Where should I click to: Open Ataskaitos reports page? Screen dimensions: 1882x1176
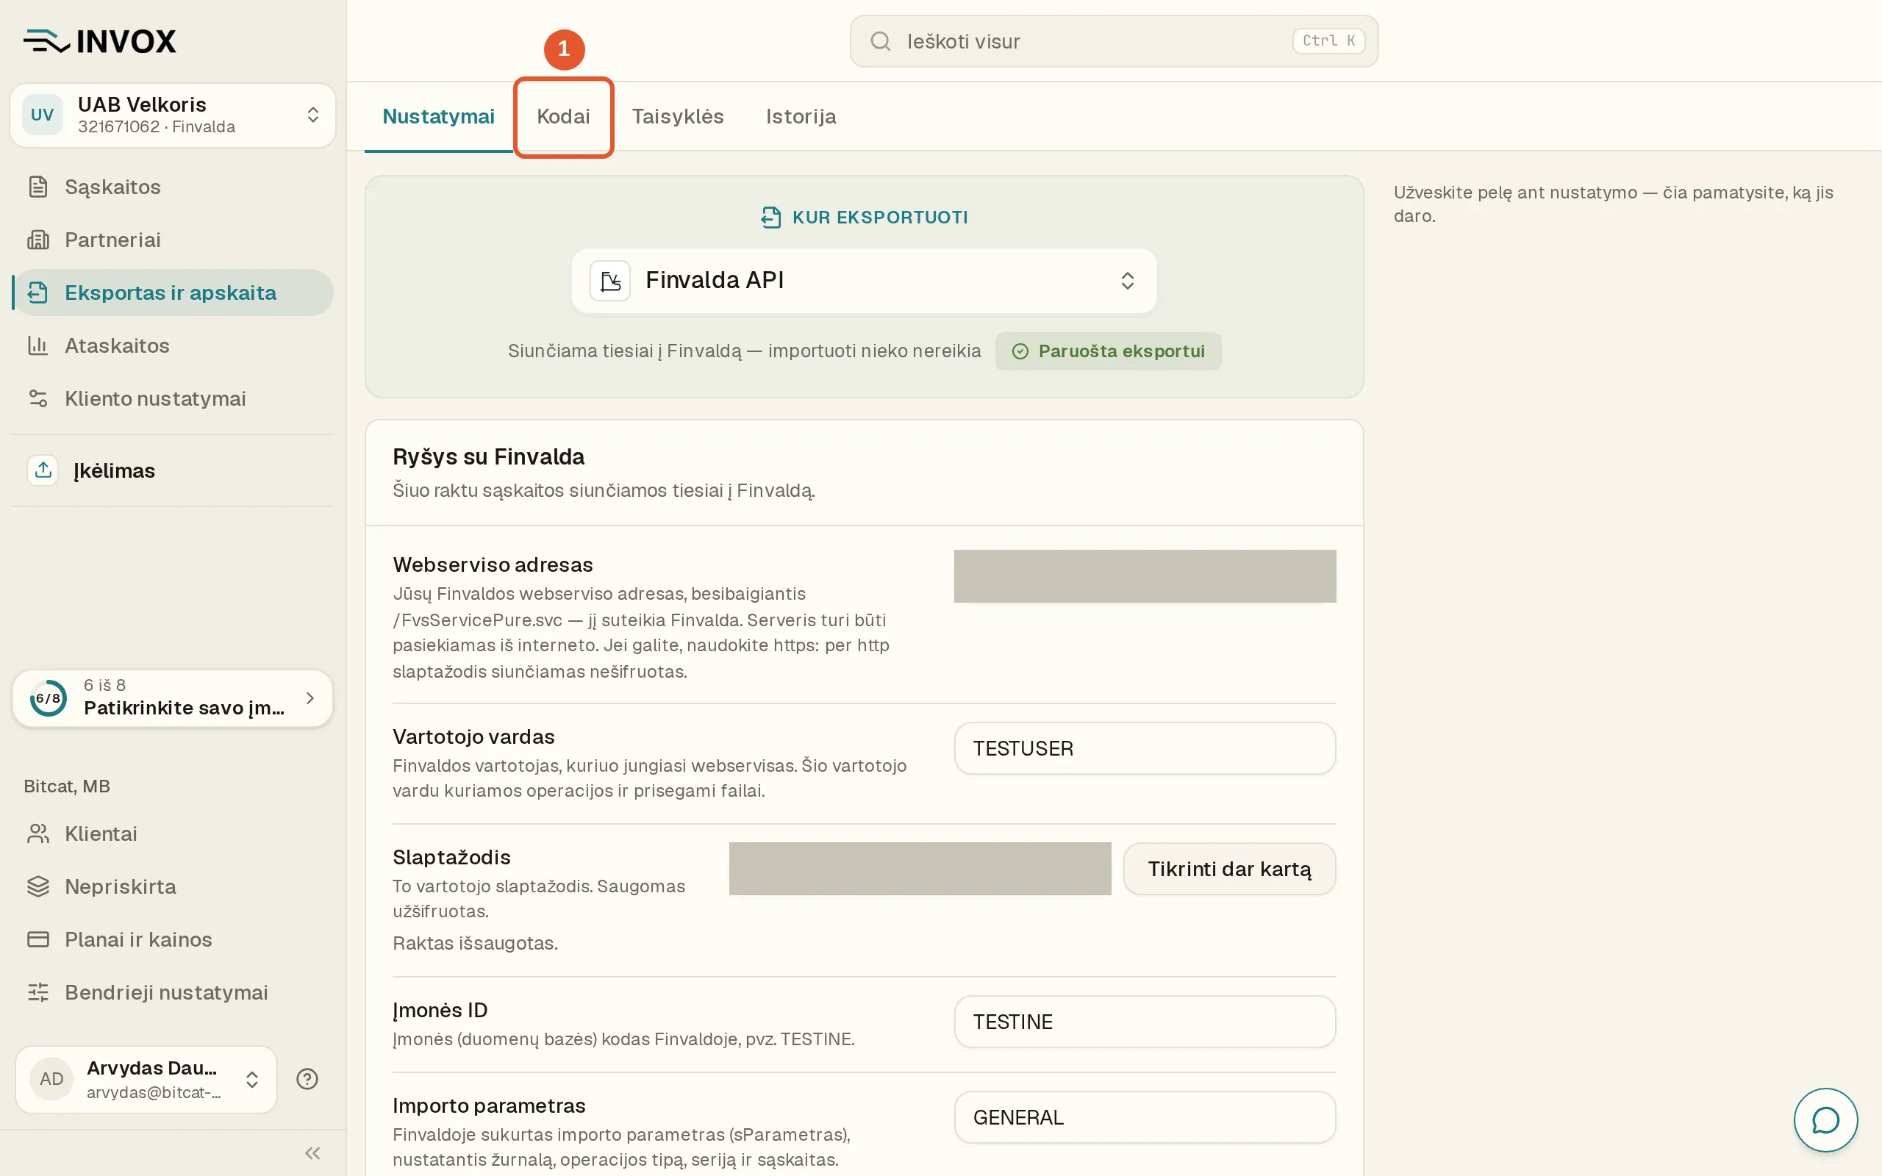(x=173, y=345)
